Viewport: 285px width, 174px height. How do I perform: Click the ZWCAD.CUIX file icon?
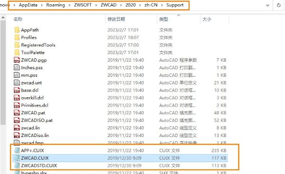pos(17,158)
